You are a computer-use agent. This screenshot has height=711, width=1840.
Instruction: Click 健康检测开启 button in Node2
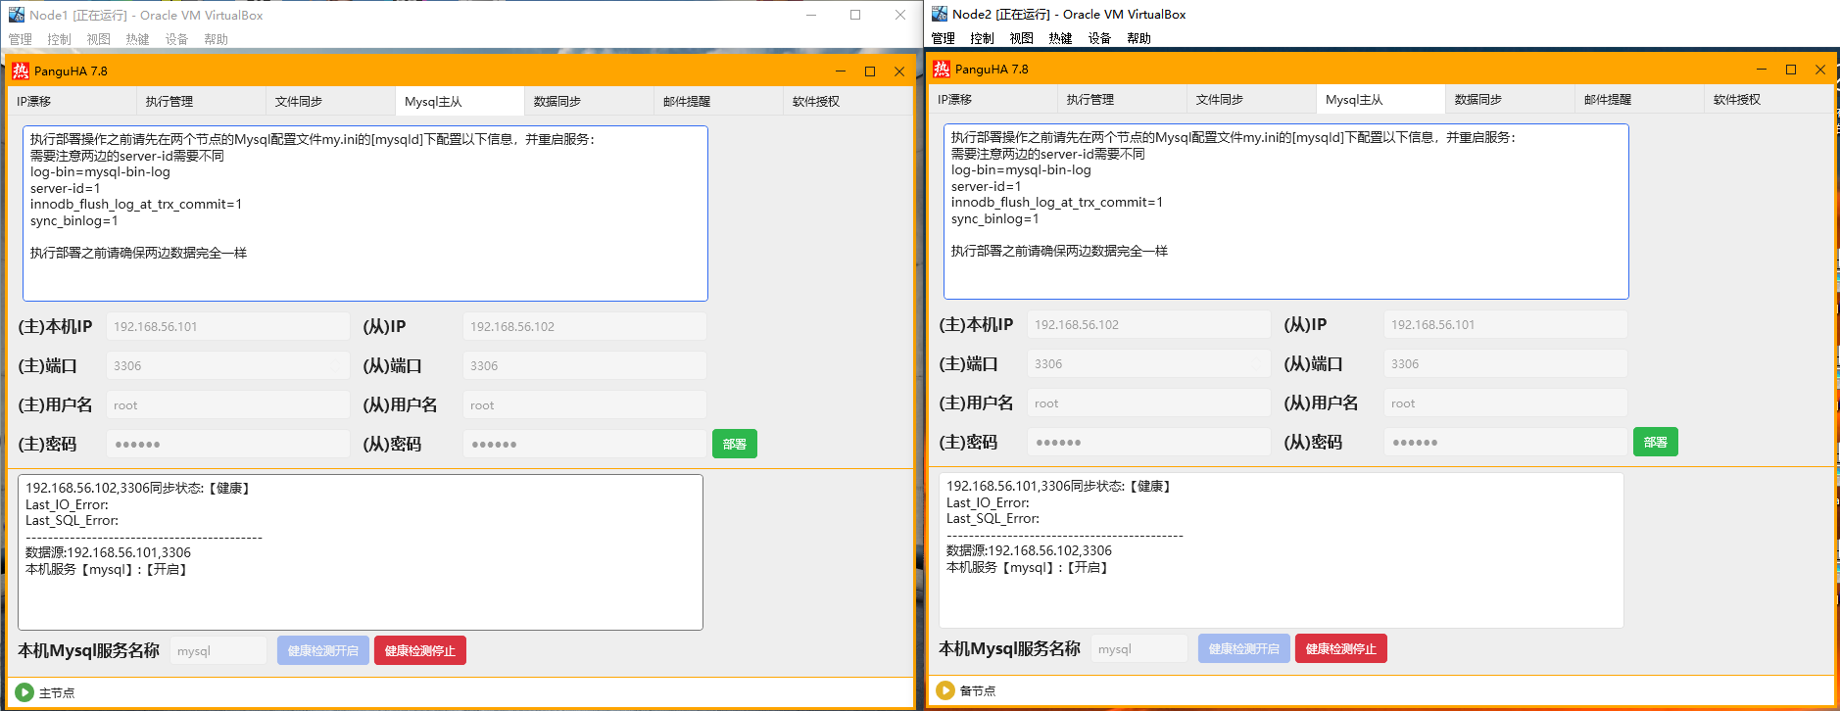1244,648
